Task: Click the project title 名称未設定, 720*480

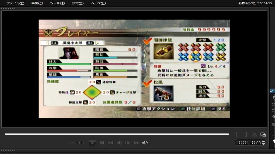Action: pos(255,3)
